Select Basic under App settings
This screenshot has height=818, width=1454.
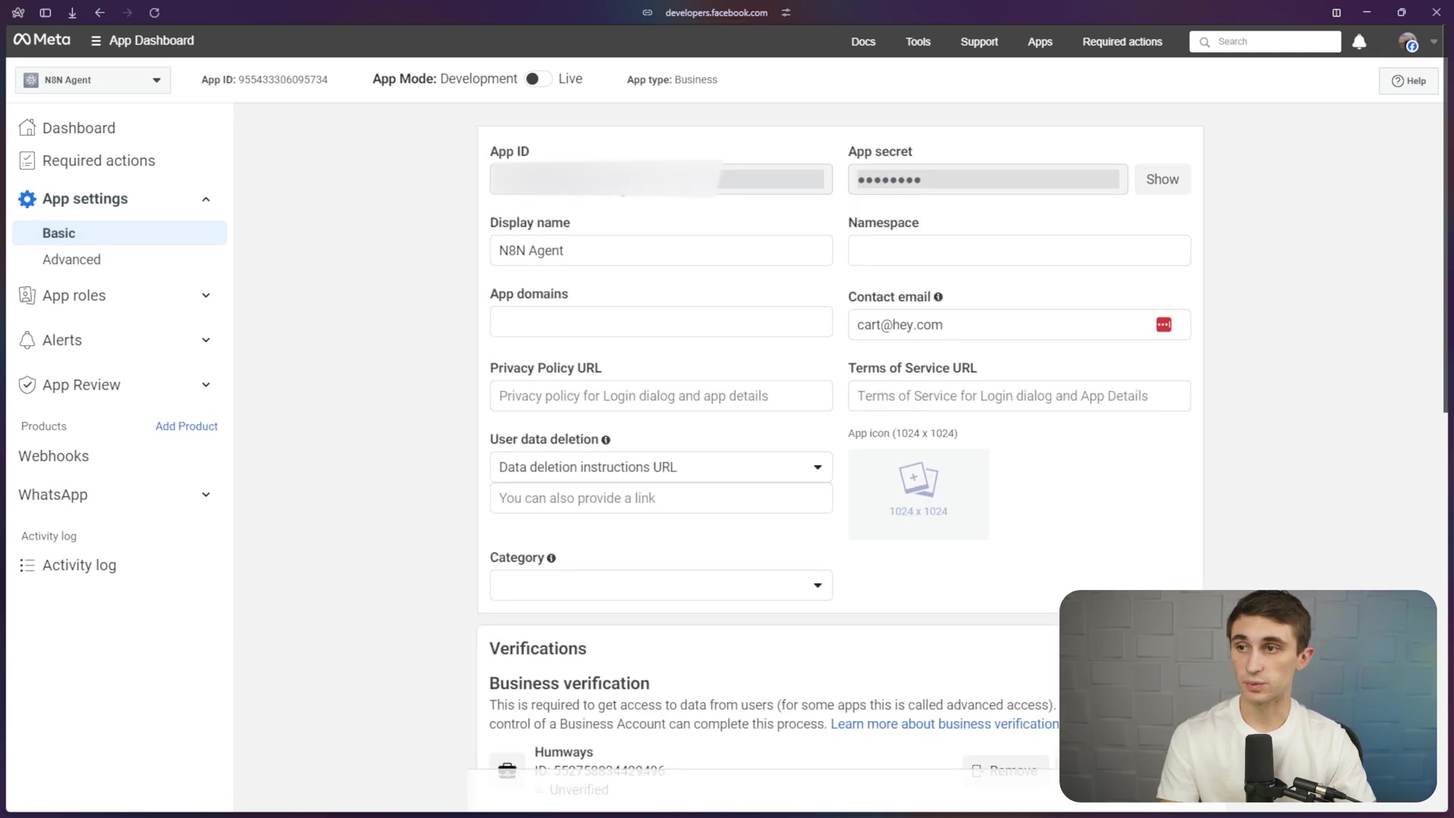pos(120,233)
